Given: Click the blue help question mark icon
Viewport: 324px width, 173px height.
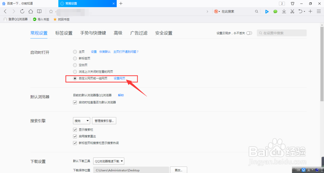Looking at the screenshot, I should pos(316,170).
